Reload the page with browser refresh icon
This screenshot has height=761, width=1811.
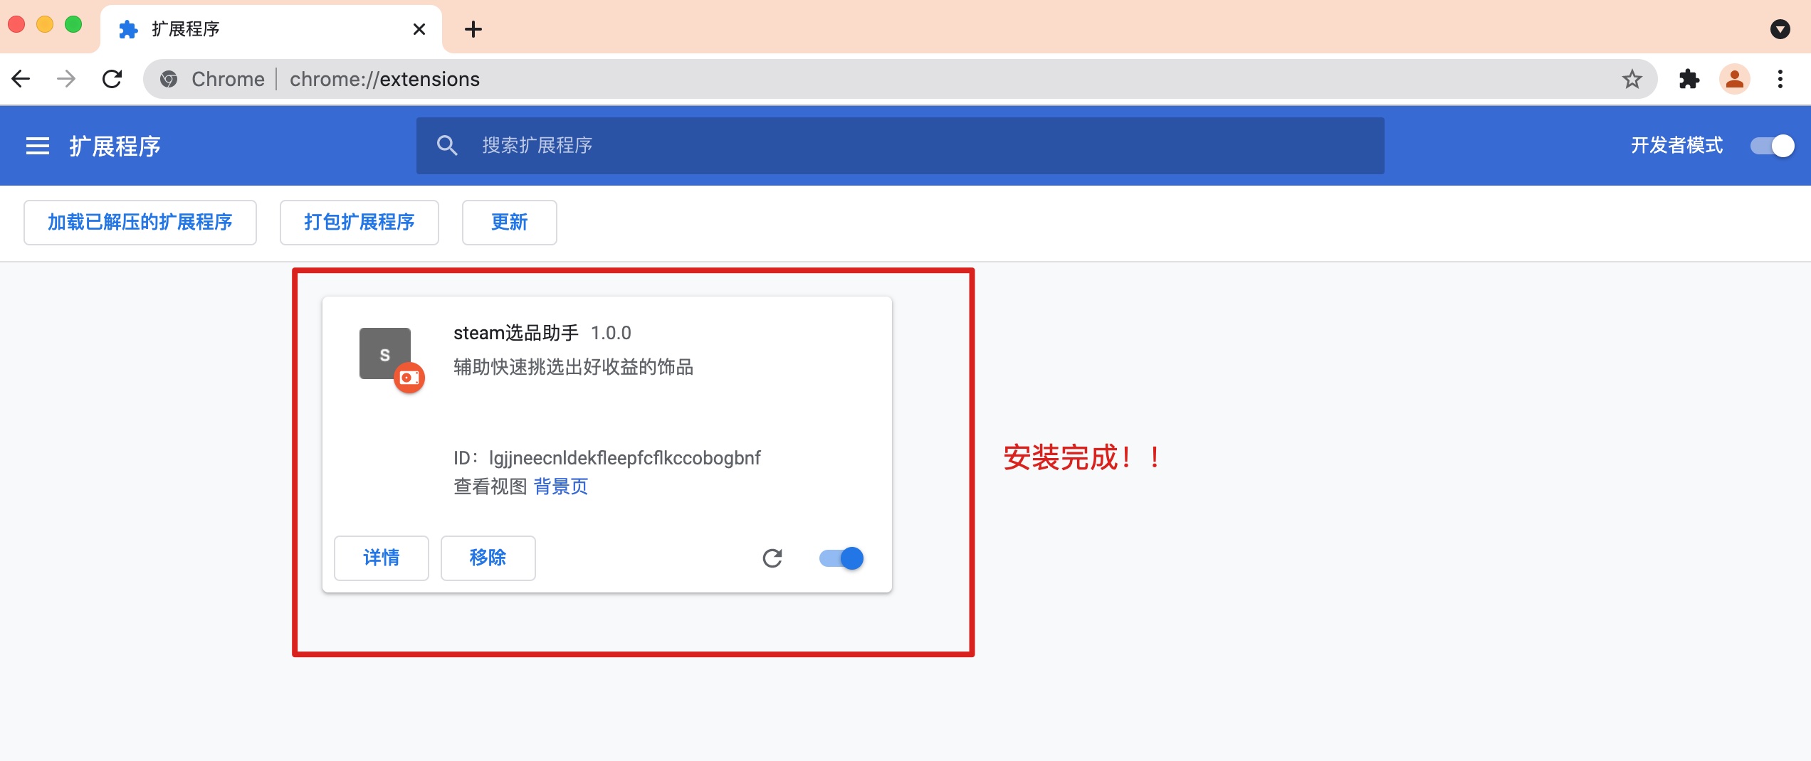click(x=112, y=79)
